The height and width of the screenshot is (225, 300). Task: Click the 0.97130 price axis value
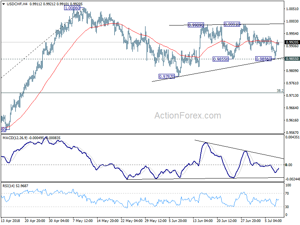pos(292,96)
